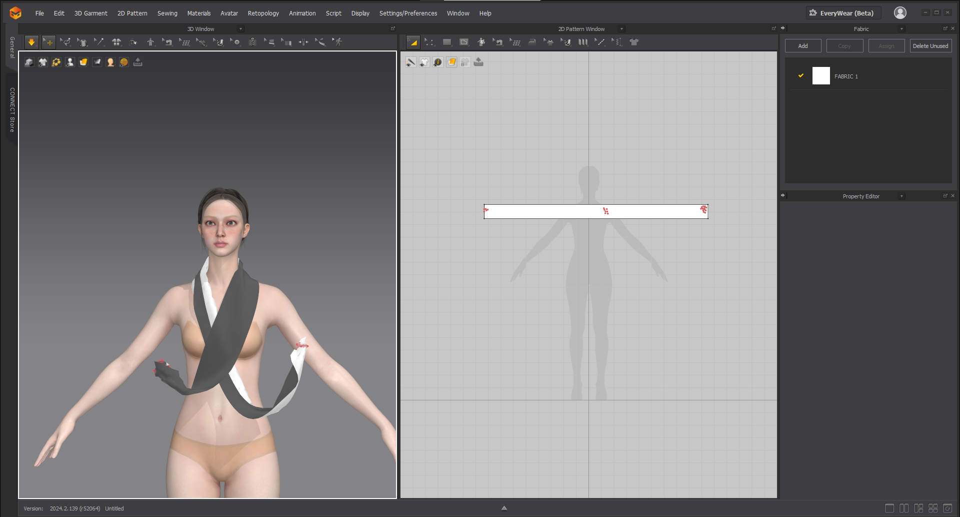Select the Polygon pattern tool in 2D toolbar
Image resolution: width=960 pixels, height=517 pixels.
point(464,42)
